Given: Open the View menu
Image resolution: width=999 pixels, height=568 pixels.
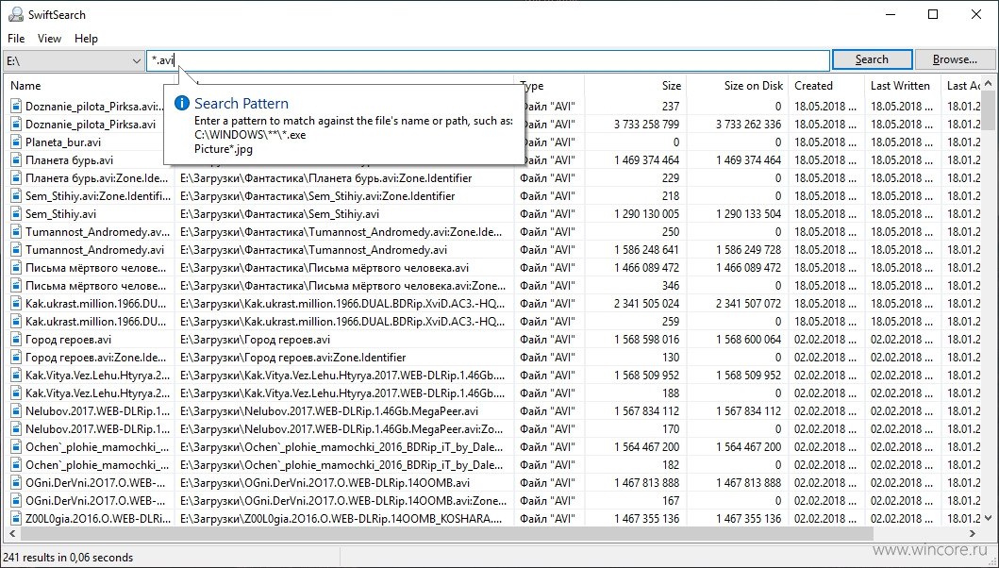Looking at the screenshot, I should [49, 39].
